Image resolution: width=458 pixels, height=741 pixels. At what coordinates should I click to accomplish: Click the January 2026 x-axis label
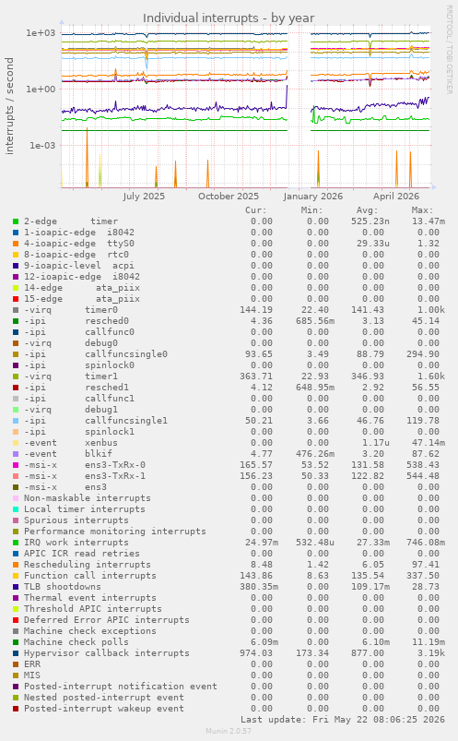pyautogui.click(x=313, y=197)
